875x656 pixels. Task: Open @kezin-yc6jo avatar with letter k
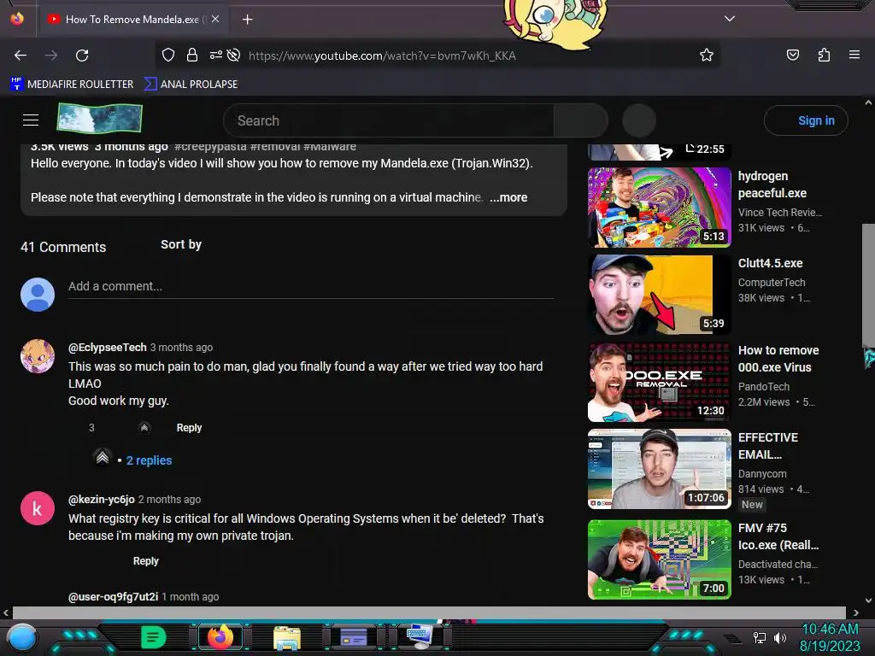38,508
